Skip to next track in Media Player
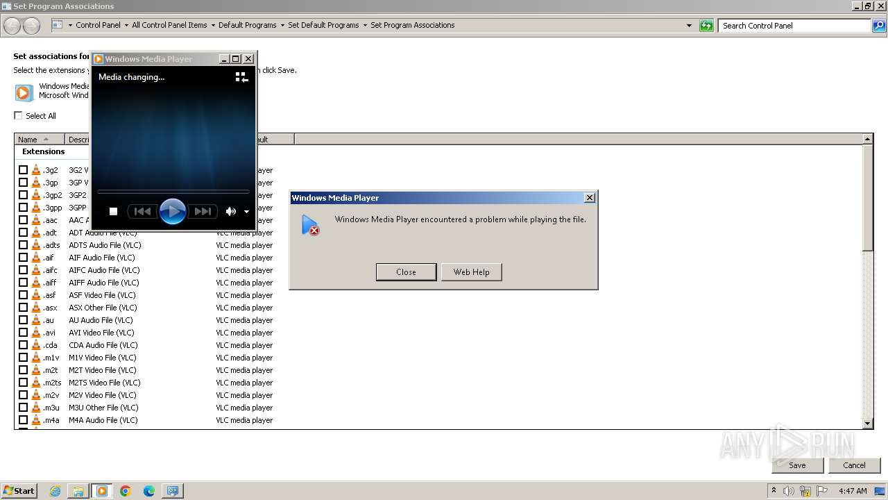Screen dimensions: 888x500 pos(203,211)
